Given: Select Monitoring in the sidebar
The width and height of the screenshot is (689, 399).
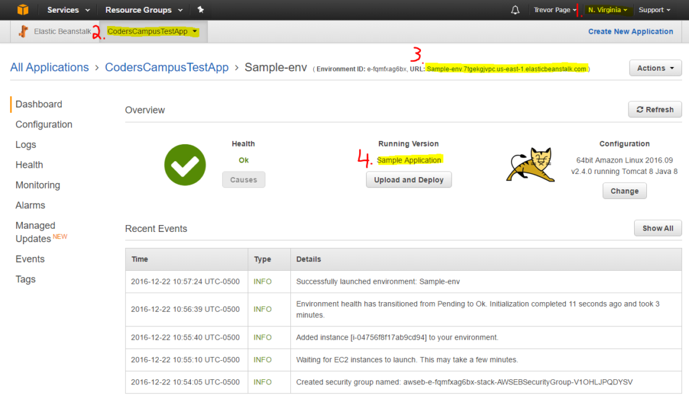Looking at the screenshot, I should coord(38,185).
